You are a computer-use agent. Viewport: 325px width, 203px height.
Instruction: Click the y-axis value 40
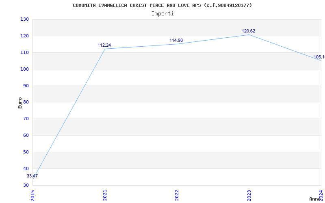tap(26, 168)
